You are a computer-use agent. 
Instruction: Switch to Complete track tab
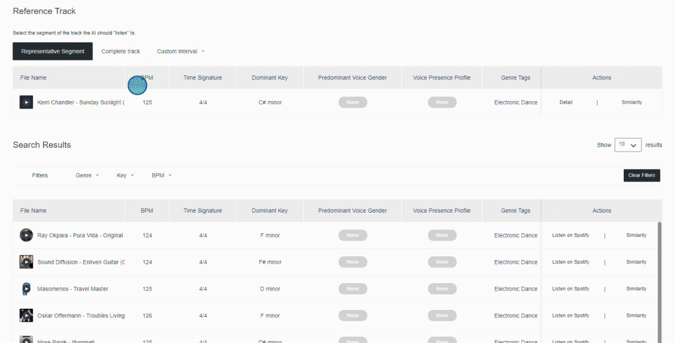pyautogui.click(x=121, y=51)
